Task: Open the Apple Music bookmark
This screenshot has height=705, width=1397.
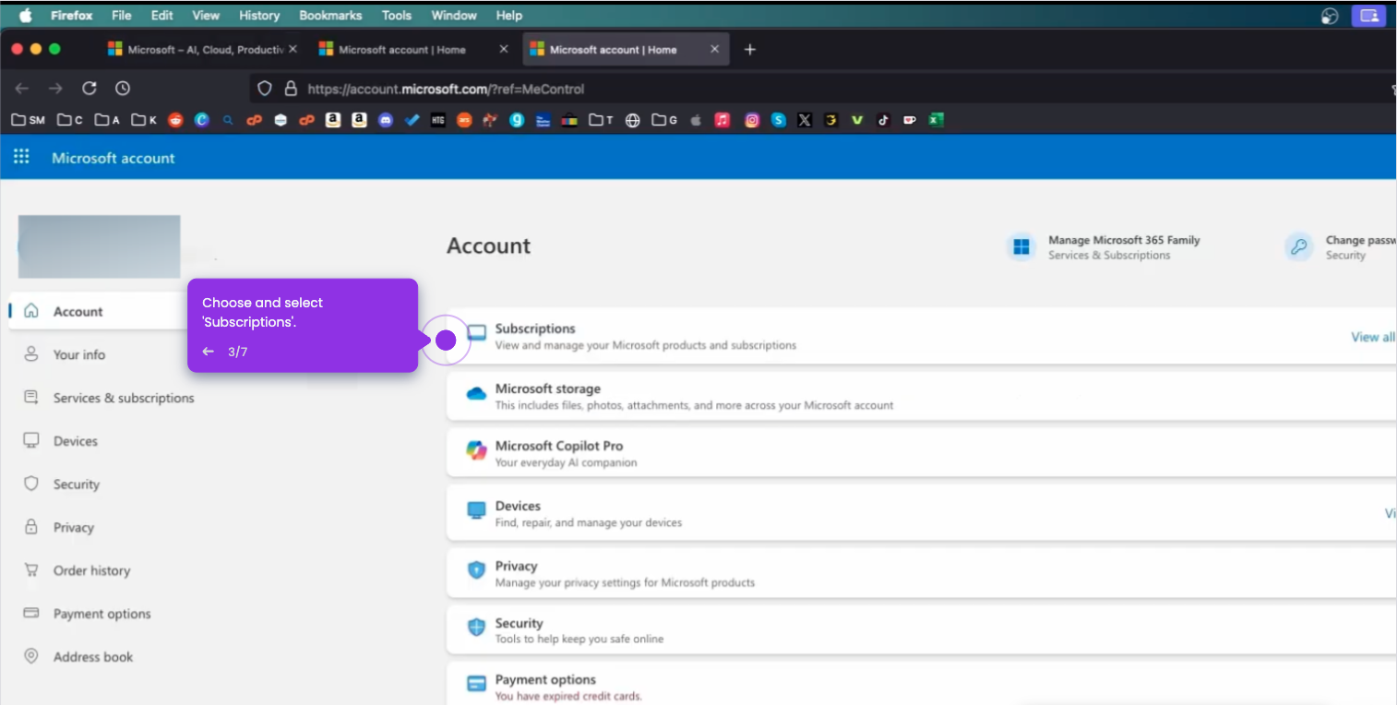Action: (722, 120)
